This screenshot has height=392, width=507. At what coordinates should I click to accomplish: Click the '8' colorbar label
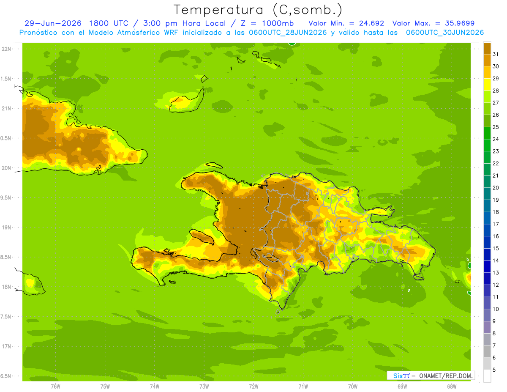(494, 333)
